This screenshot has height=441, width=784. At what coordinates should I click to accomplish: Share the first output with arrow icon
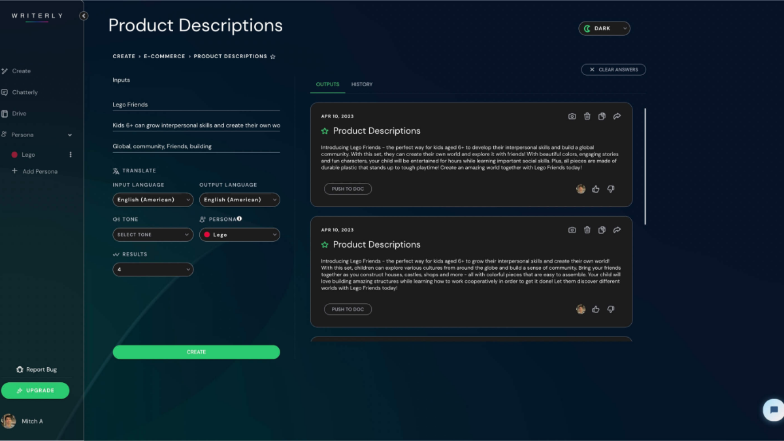click(617, 116)
